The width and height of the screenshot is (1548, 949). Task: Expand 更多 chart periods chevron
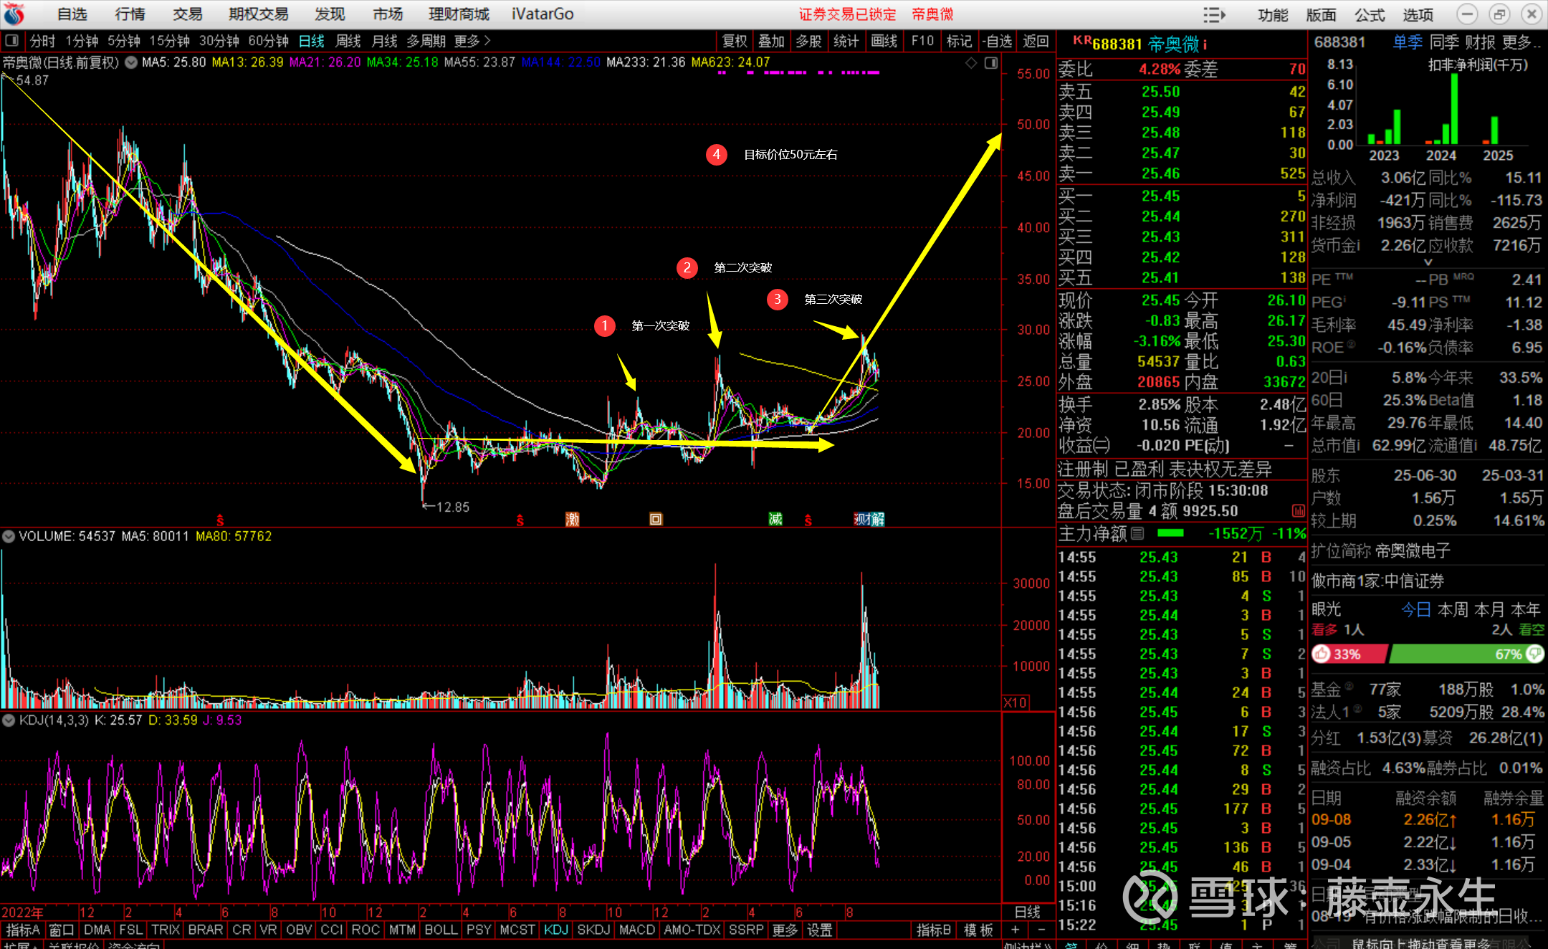click(487, 41)
